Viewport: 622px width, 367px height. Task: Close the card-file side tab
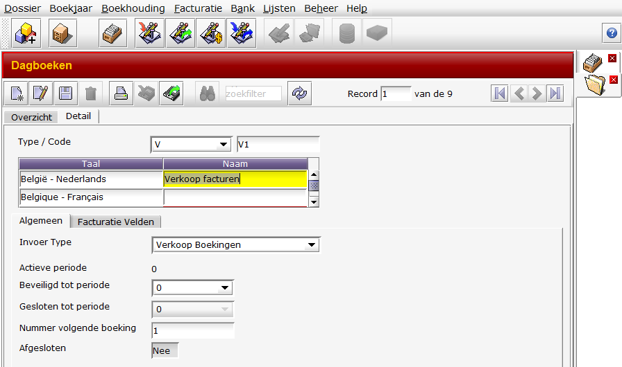pos(612,59)
